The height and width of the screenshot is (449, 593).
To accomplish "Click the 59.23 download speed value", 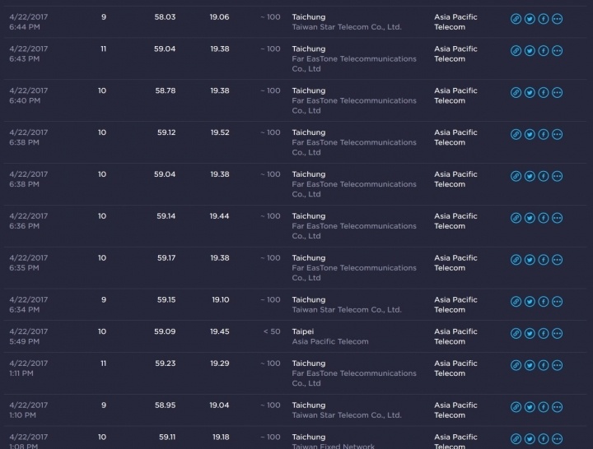I will (x=165, y=363).
